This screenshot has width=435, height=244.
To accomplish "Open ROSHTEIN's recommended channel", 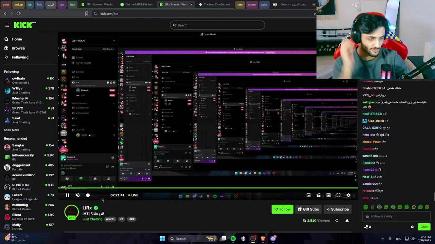I will point(29,187).
